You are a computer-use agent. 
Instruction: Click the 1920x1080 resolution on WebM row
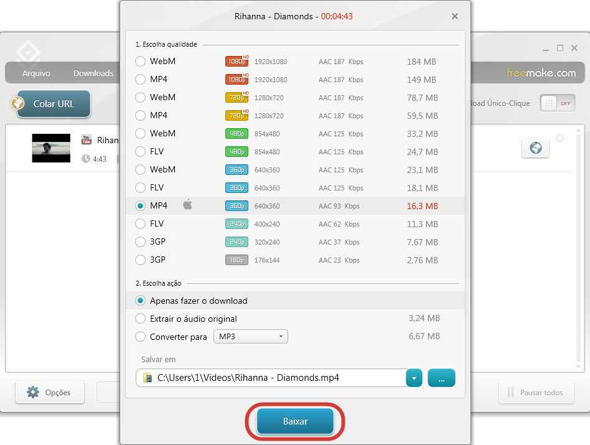pyautogui.click(x=271, y=62)
